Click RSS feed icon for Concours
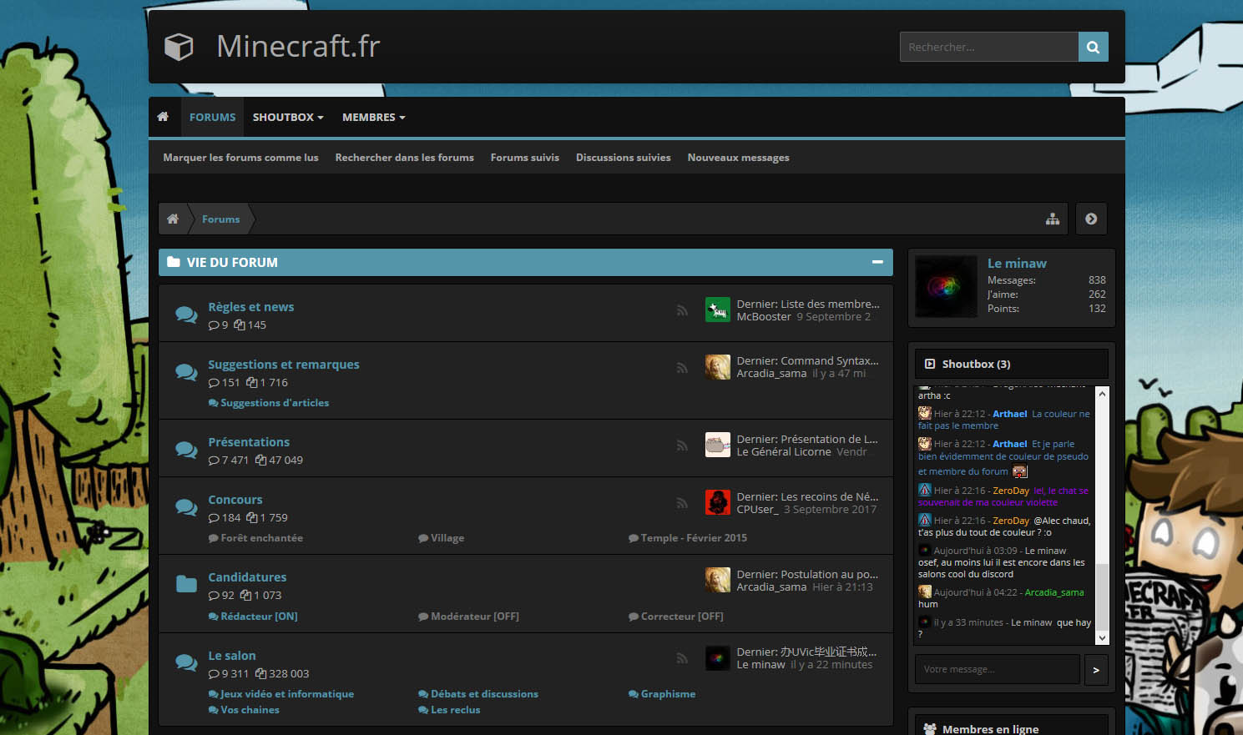The image size is (1243, 735). (x=682, y=503)
